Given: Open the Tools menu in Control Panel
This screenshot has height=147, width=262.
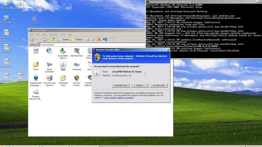Looking at the screenshot, I should point(63,34).
